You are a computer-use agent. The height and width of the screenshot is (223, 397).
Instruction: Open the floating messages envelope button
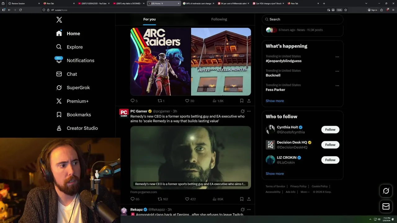(386, 206)
